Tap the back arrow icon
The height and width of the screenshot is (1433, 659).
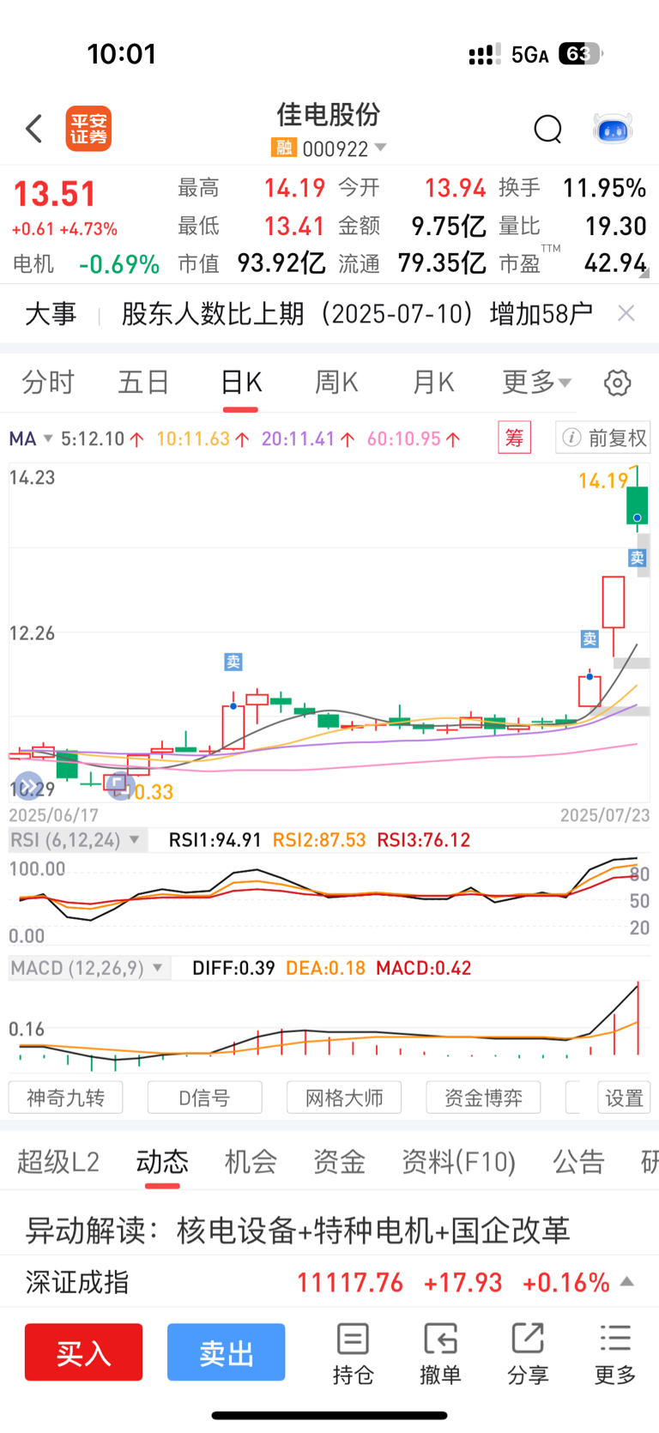click(x=34, y=130)
